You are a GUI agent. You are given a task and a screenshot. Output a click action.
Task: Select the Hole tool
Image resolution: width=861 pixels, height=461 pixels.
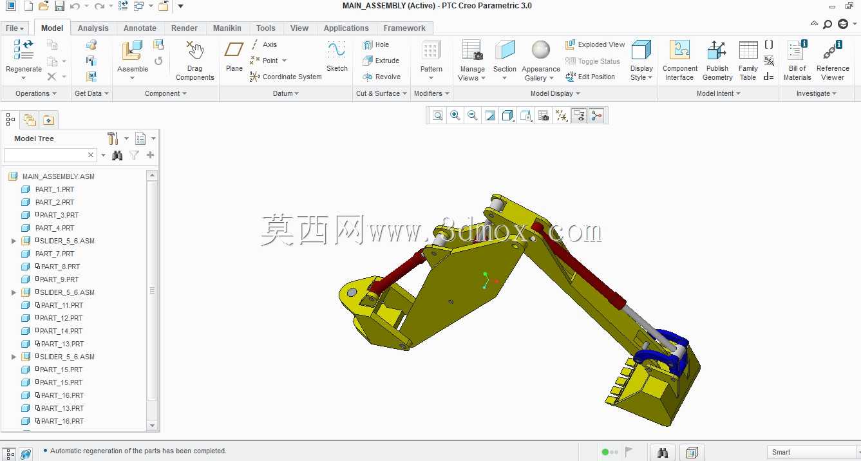(375, 44)
